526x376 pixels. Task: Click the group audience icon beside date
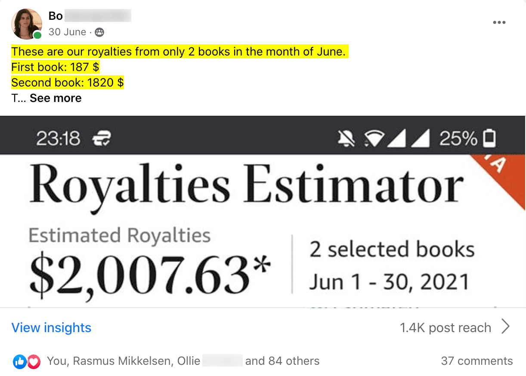pos(99,32)
